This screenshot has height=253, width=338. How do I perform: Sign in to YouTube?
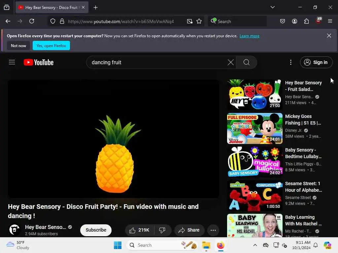[316, 62]
